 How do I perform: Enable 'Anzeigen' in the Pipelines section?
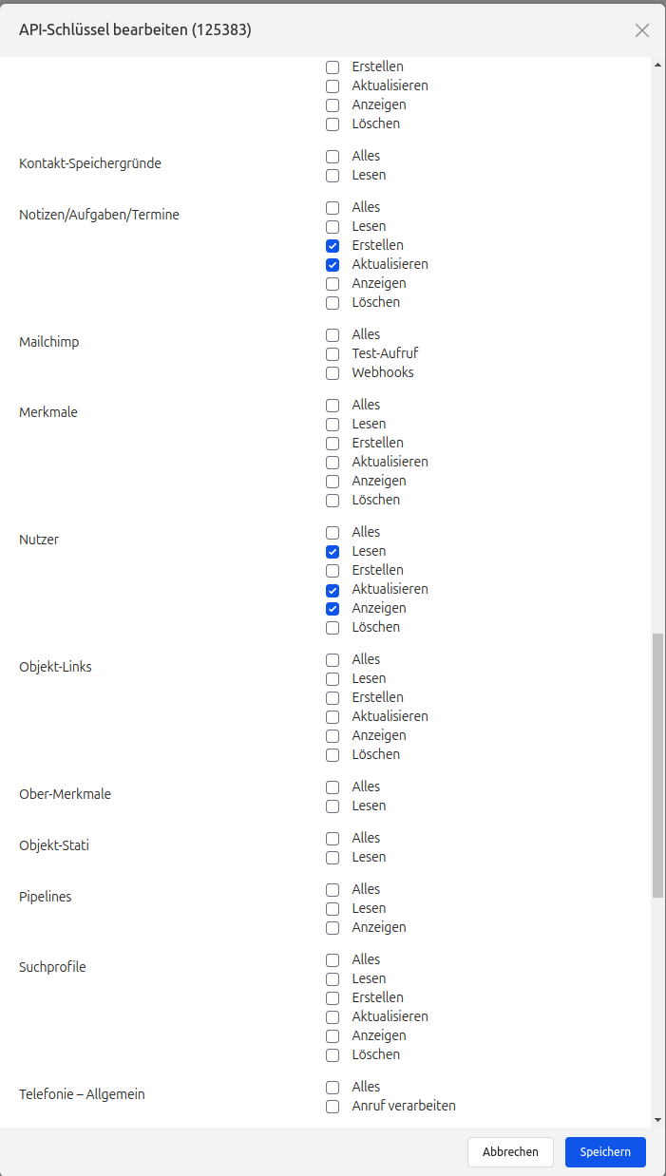click(332, 927)
